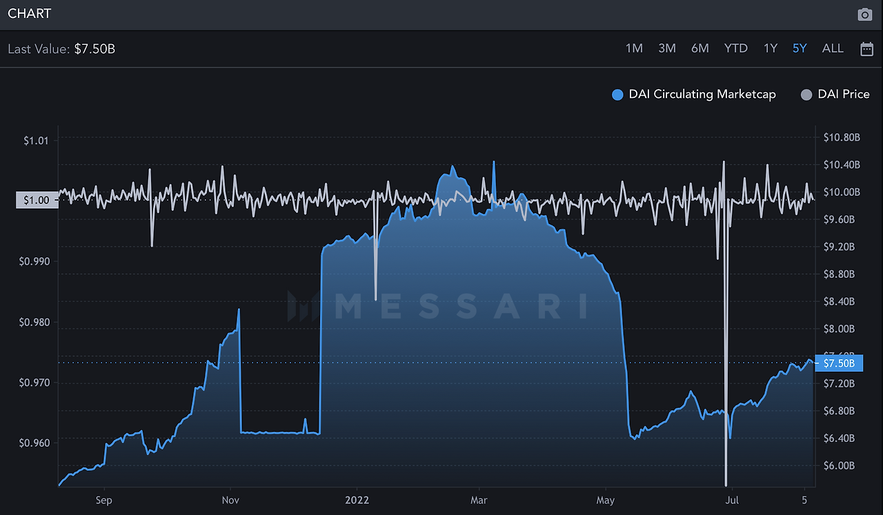The image size is (883, 515).
Task: Click the Mar date axis label
Action: [478, 500]
